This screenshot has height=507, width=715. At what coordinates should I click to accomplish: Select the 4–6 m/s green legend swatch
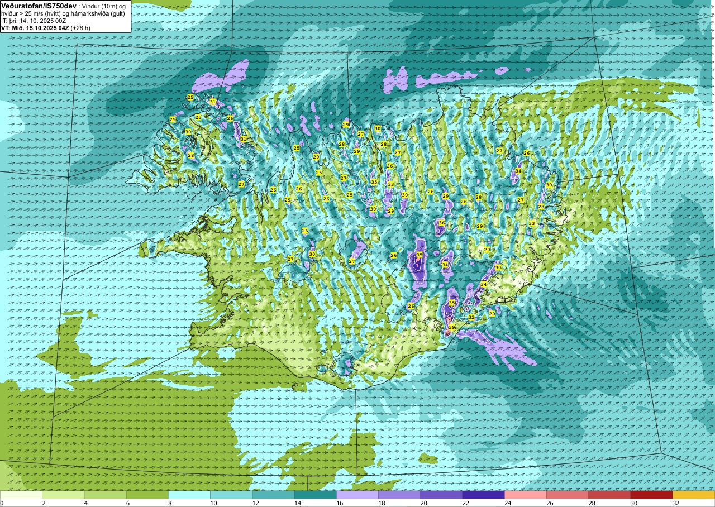(x=105, y=495)
